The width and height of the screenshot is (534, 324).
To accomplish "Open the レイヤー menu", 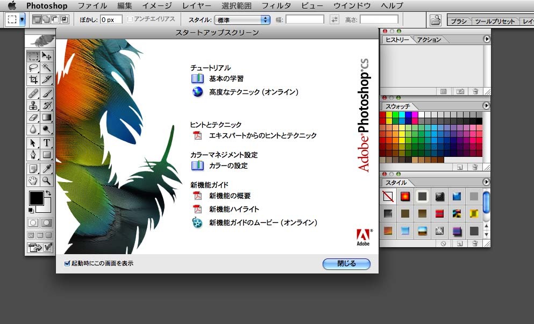I will point(196,6).
